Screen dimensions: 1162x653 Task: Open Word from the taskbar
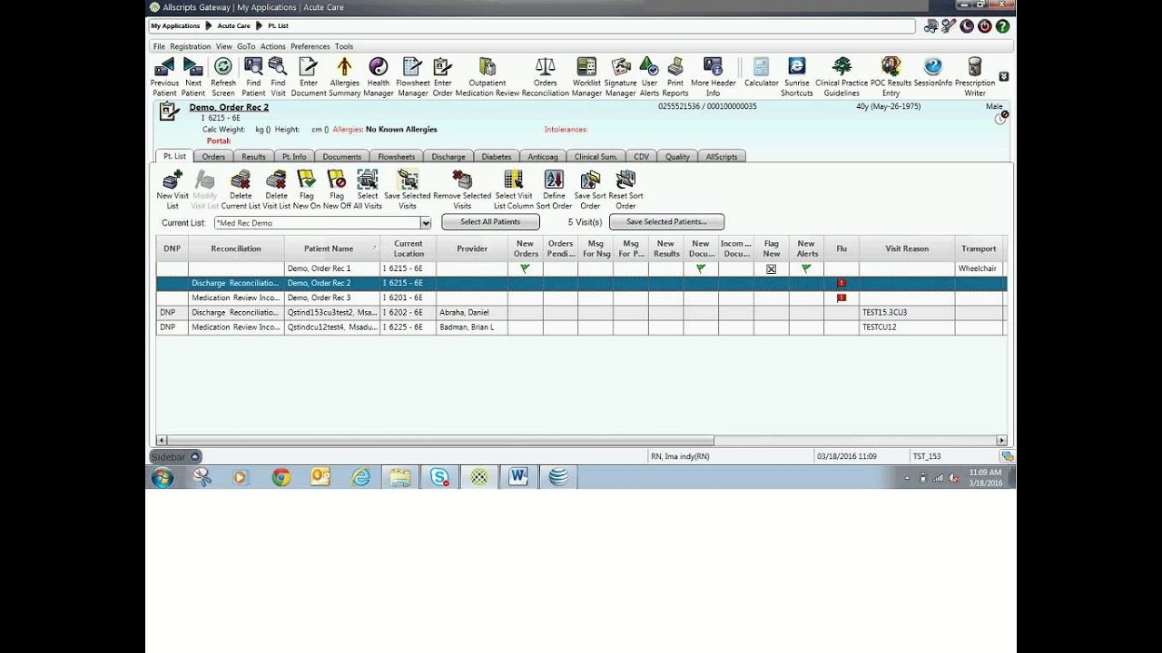tap(518, 477)
